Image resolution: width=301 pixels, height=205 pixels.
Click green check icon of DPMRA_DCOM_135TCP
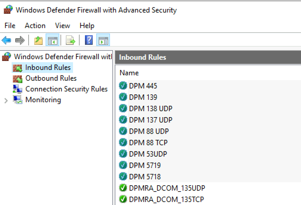tap(123, 199)
